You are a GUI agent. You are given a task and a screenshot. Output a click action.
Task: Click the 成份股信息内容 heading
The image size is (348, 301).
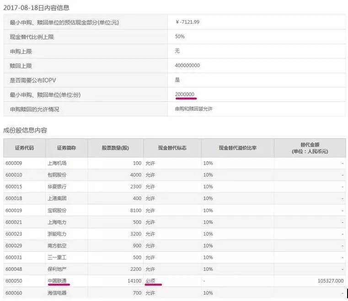pos(25,130)
